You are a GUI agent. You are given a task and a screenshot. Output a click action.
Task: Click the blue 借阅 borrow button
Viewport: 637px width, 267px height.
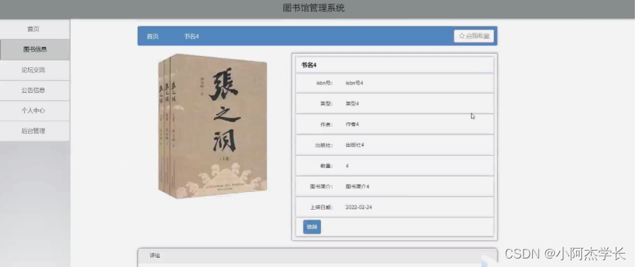coord(312,227)
